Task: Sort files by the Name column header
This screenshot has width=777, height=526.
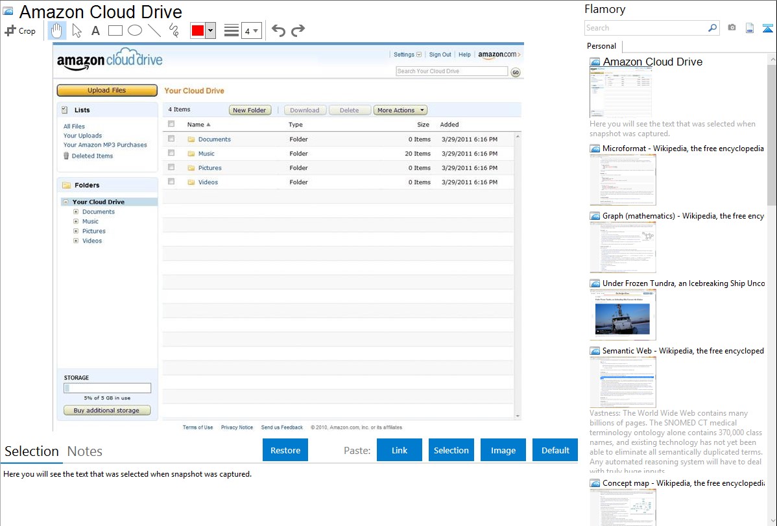Action: pyautogui.click(x=198, y=125)
